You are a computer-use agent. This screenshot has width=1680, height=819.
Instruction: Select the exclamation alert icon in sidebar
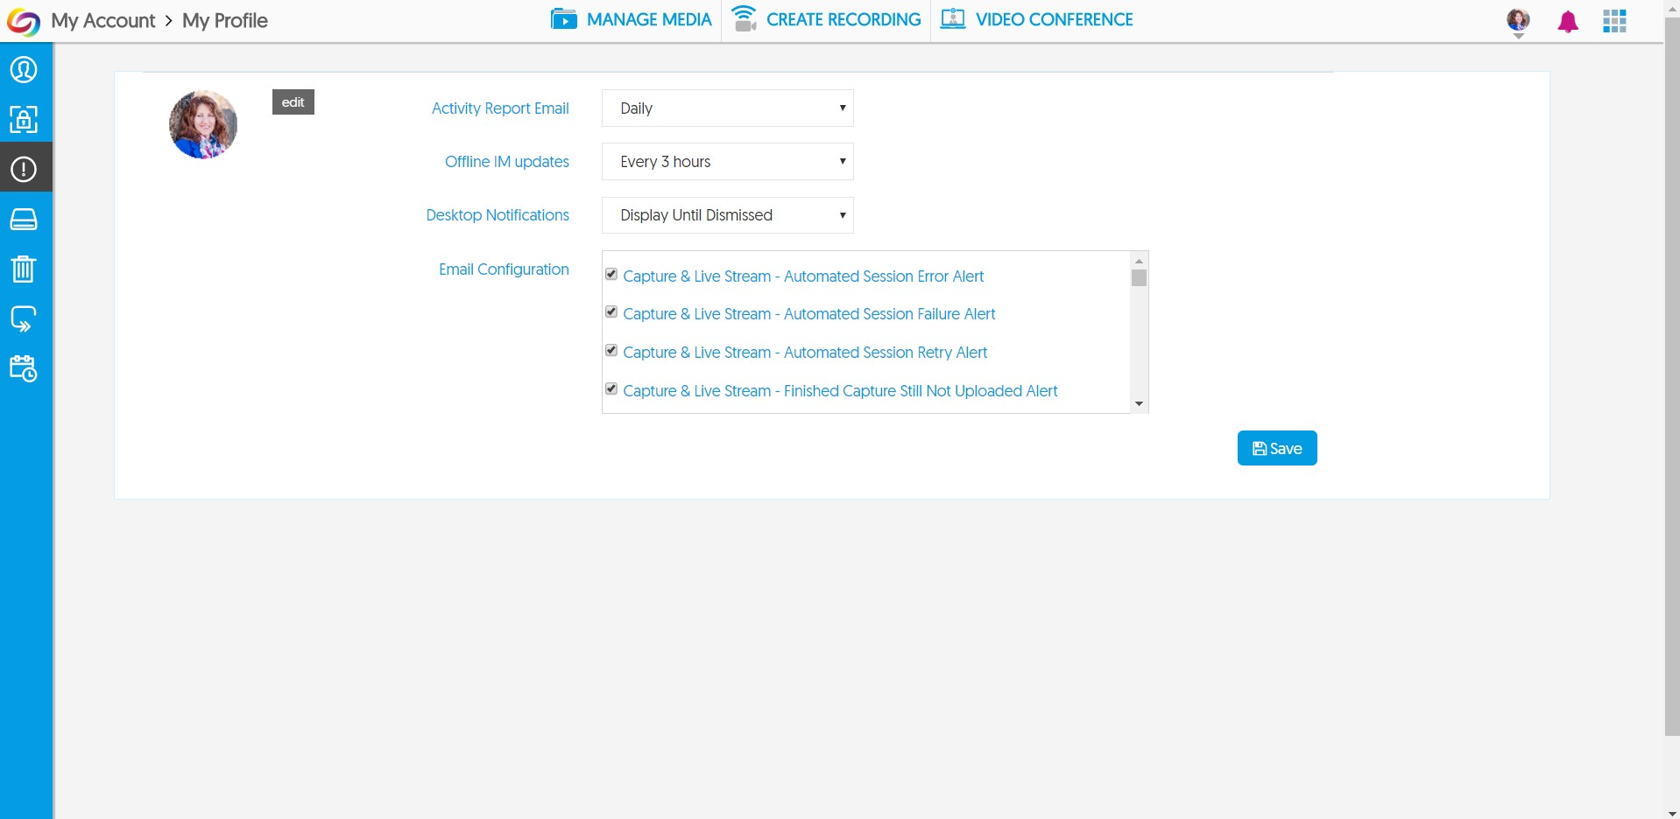(24, 169)
